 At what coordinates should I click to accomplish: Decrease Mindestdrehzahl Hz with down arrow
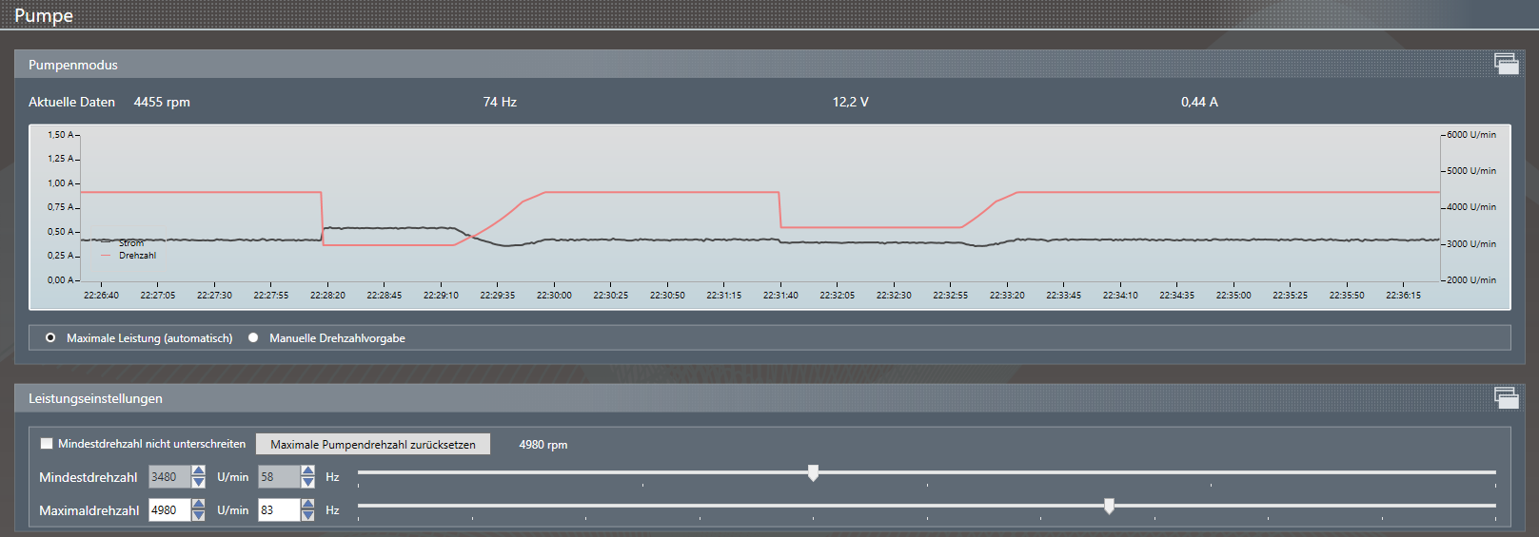[307, 483]
